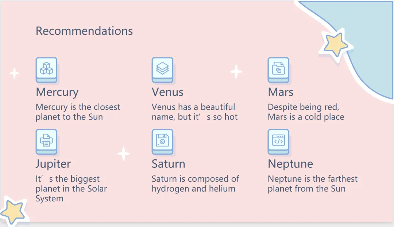Image resolution: width=394 pixels, height=227 pixels.
Task: Click the printer icon above Jupiter
Action: (46, 140)
